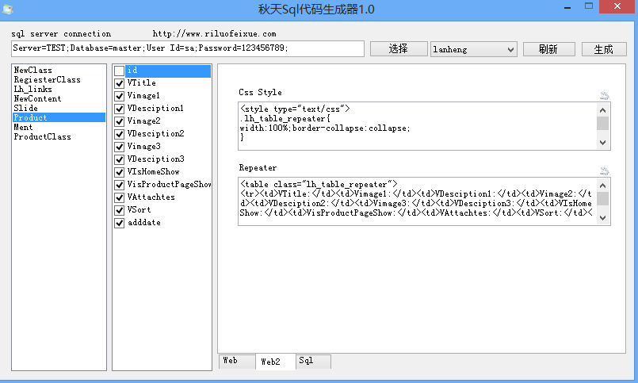
Task: Click the copy icon above Css Style box
Action: [x=605, y=95]
